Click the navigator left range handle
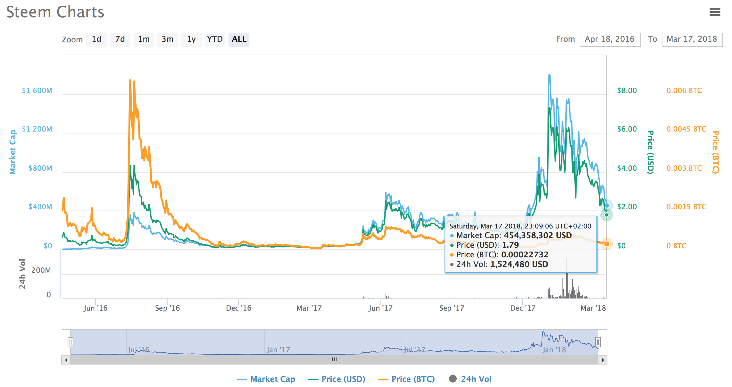 point(71,342)
